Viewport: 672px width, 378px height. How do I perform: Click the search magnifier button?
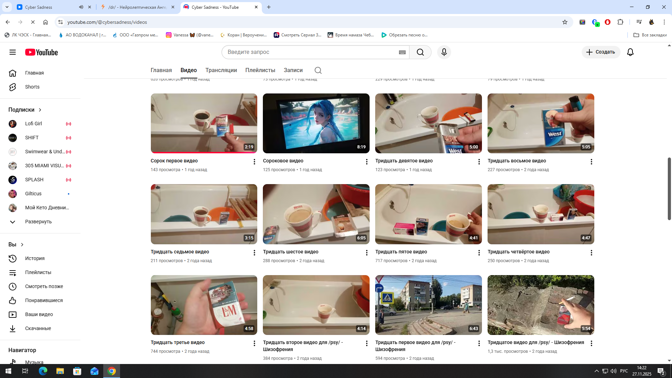(x=420, y=52)
